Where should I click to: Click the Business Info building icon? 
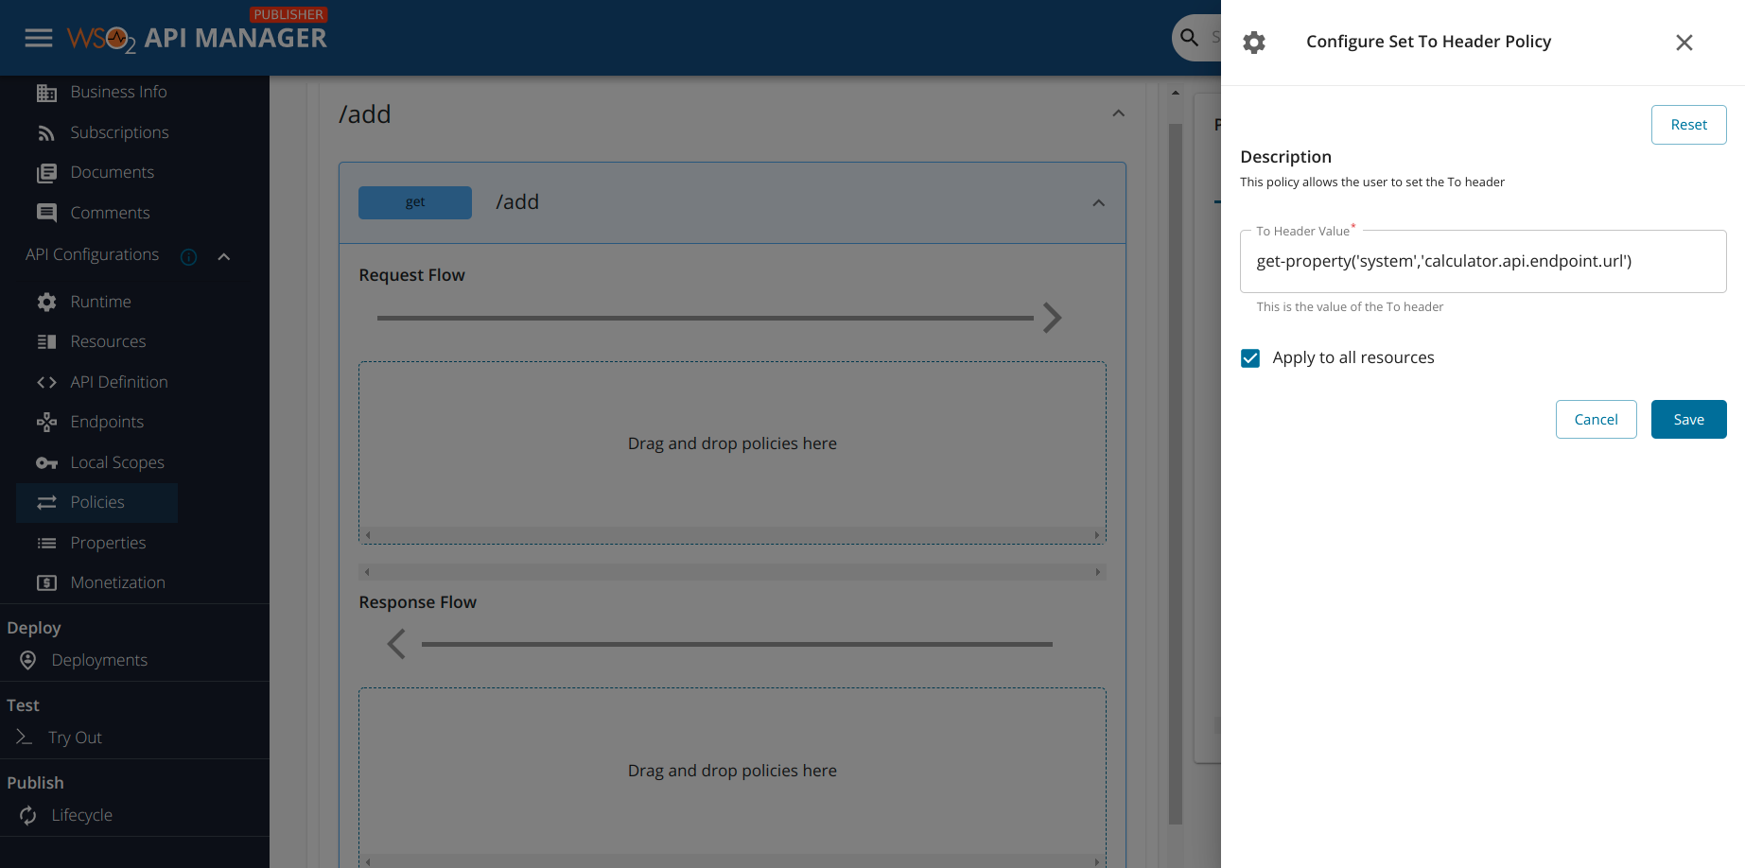pos(46,93)
